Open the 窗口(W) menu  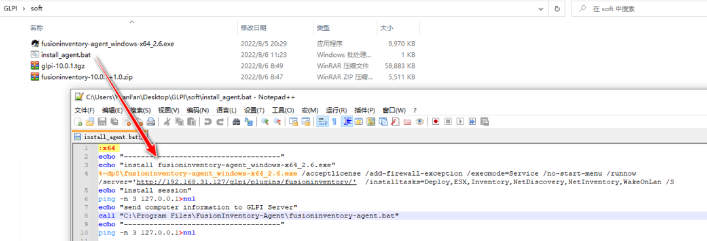point(394,110)
